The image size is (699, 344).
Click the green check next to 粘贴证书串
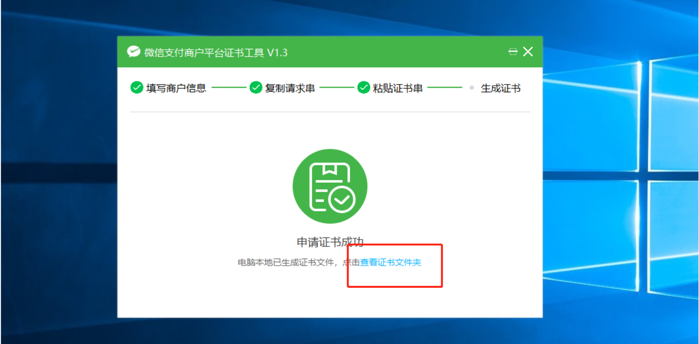click(364, 87)
